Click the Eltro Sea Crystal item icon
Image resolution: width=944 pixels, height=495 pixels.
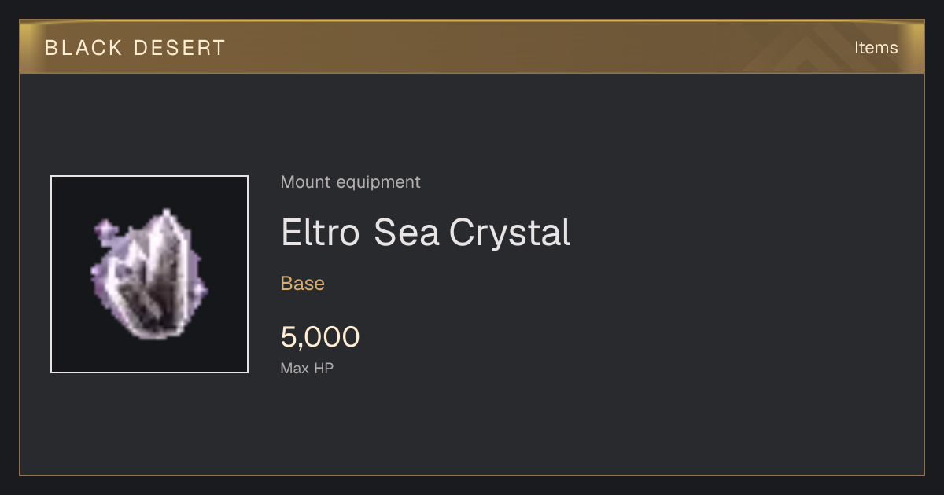pyautogui.click(x=149, y=274)
